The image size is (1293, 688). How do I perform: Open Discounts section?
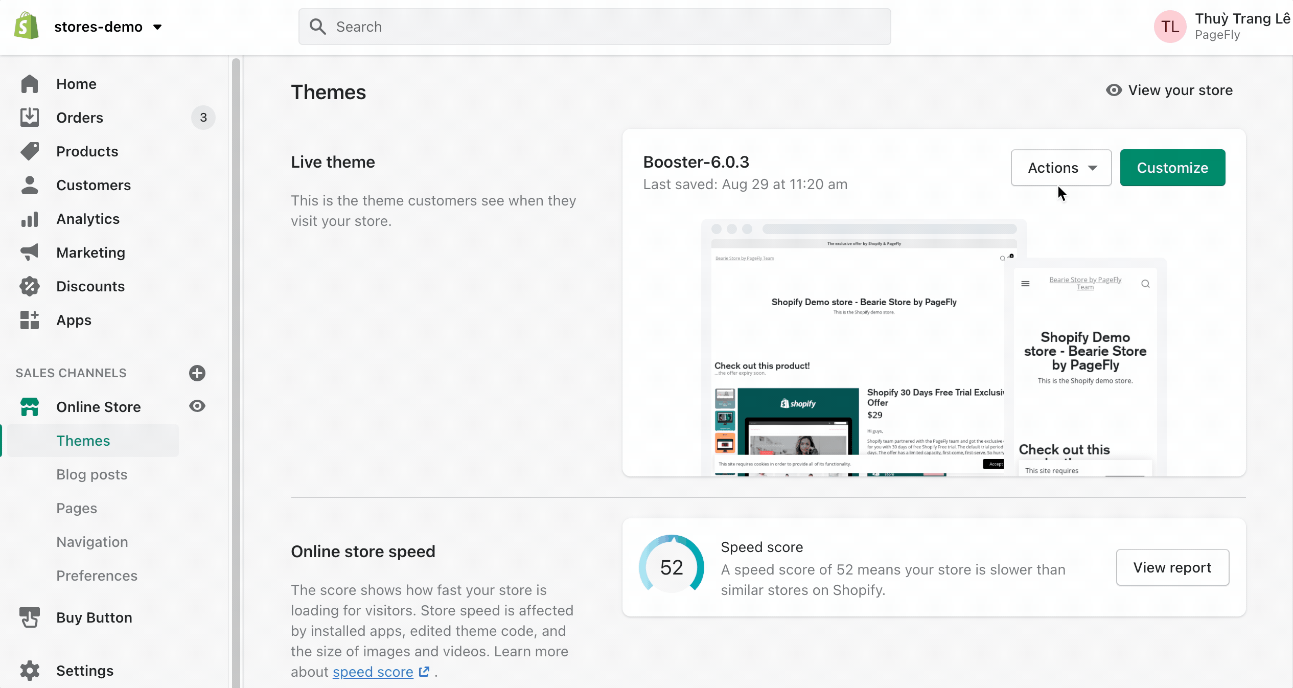tap(90, 286)
